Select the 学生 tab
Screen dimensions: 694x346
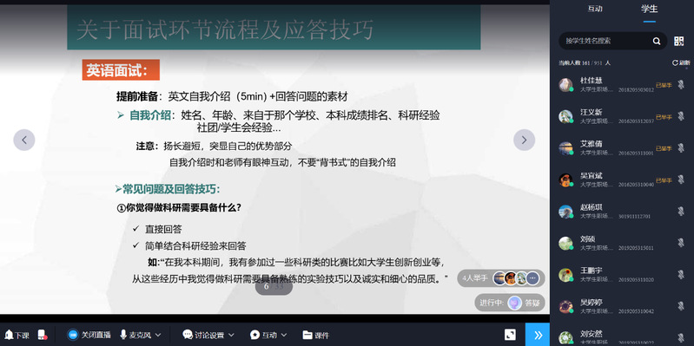[x=650, y=9]
